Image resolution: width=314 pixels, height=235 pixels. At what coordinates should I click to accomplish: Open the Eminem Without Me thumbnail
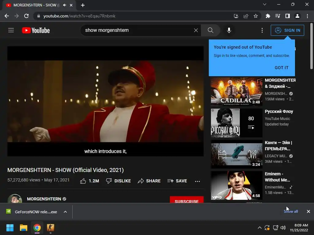pos(236,185)
